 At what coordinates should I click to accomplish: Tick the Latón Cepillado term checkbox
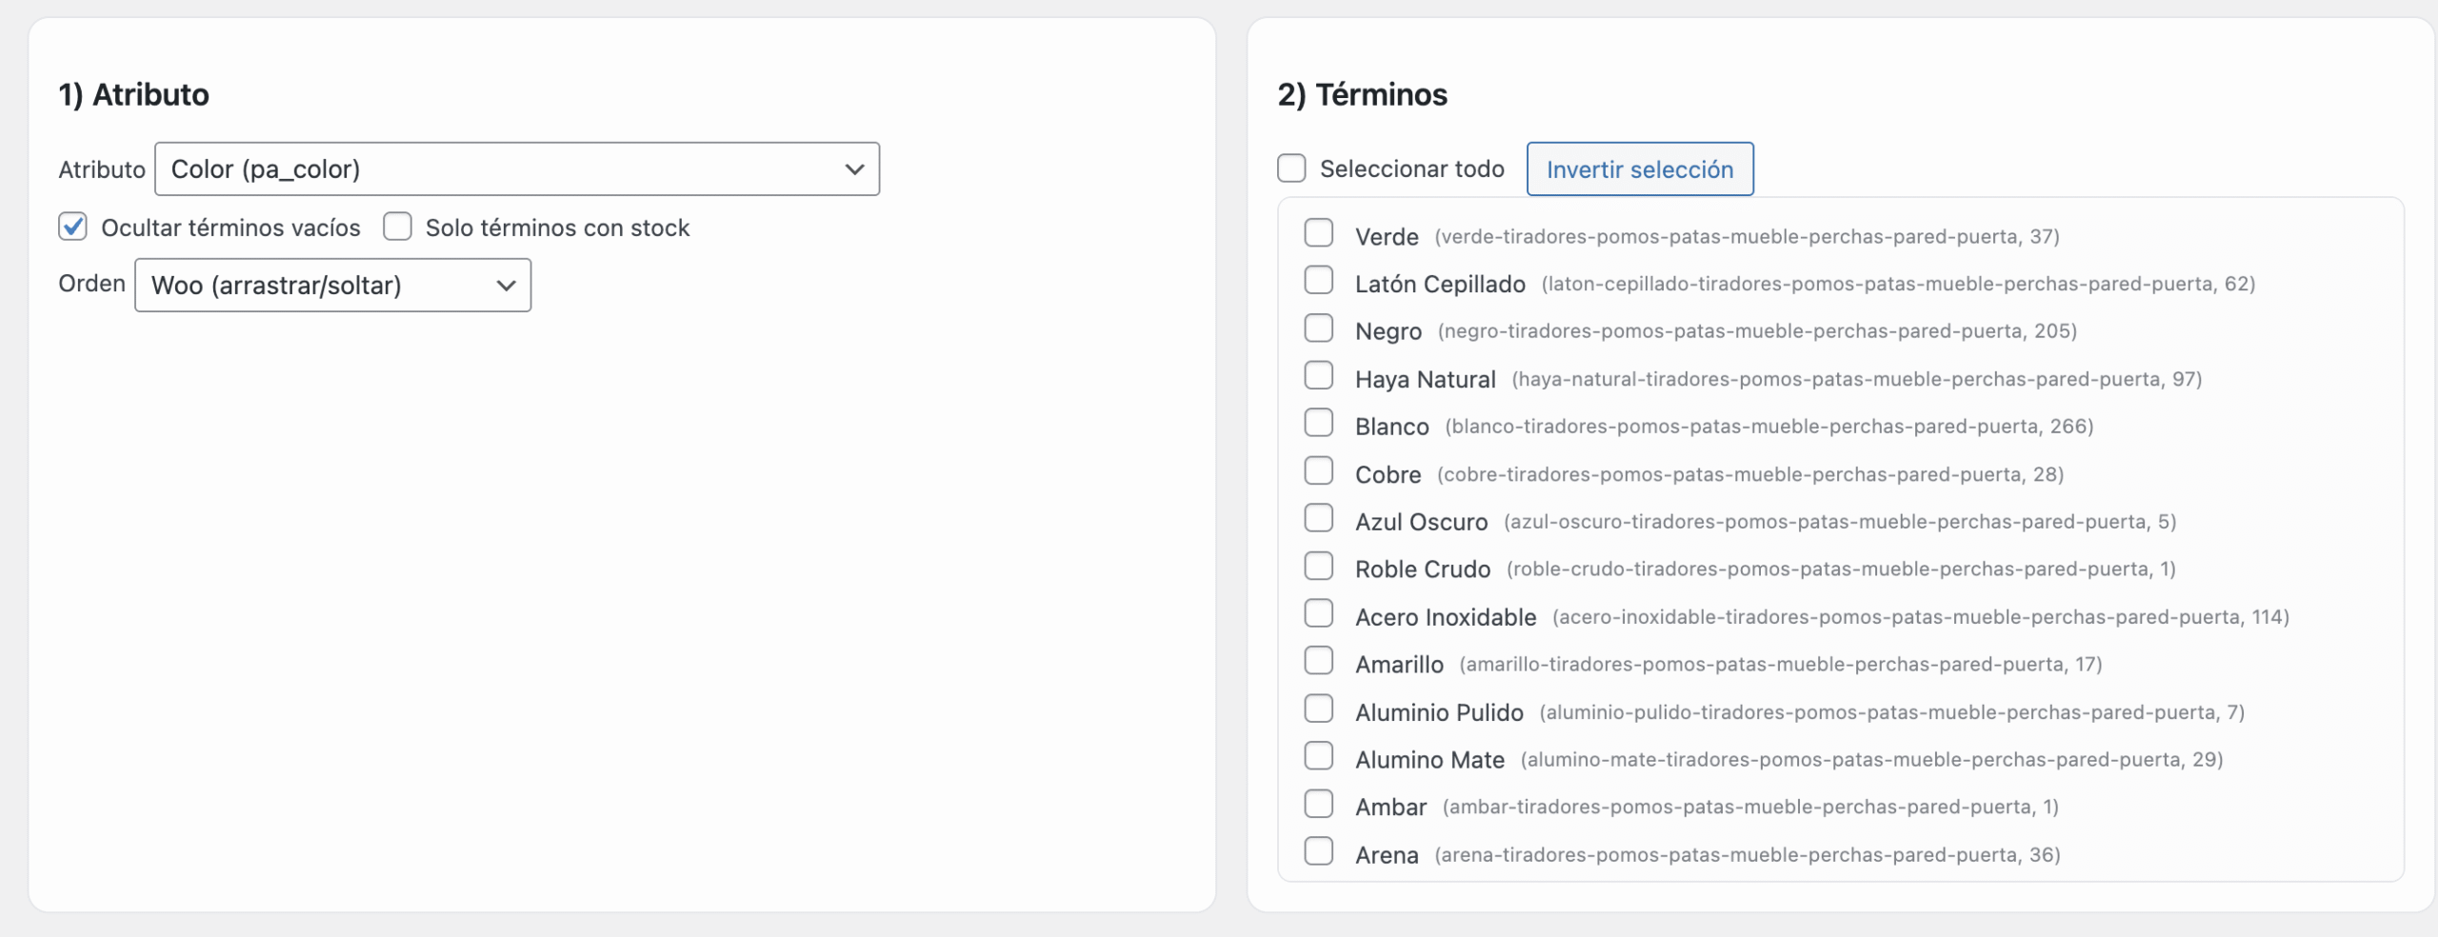click(1319, 281)
